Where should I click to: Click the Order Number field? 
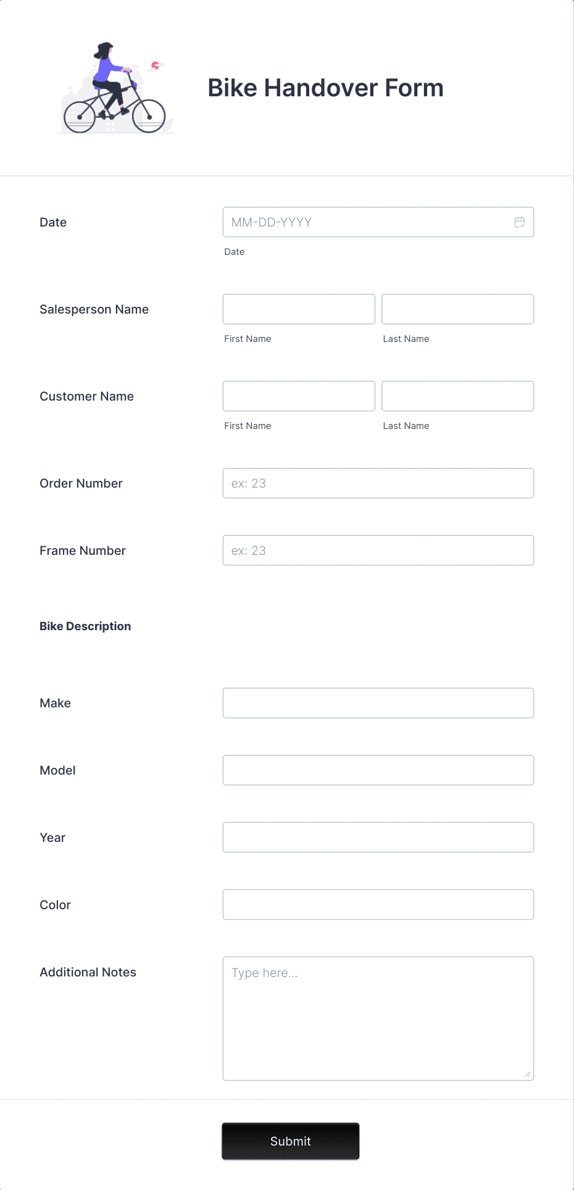point(378,483)
